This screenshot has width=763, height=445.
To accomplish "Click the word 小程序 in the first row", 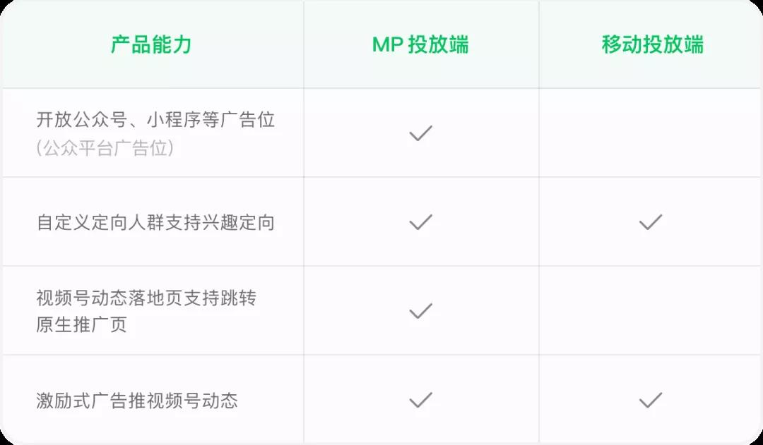I will coord(174,119).
